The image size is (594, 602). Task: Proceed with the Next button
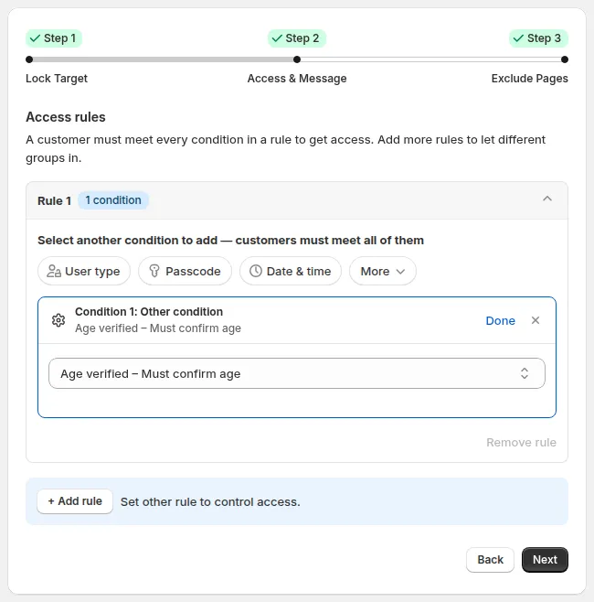point(545,559)
